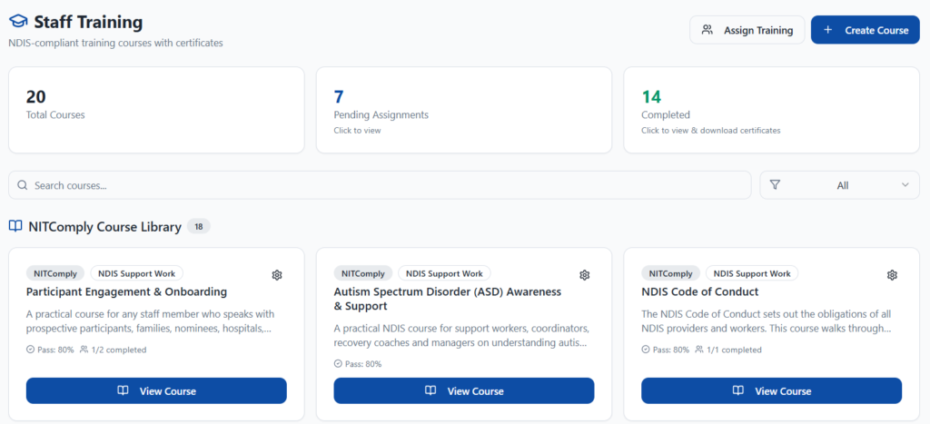Open settings gear on Participant Engagement & Onboarding card
Image resolution: width=930 pixels, height=424 pixels.
[276, 275]
